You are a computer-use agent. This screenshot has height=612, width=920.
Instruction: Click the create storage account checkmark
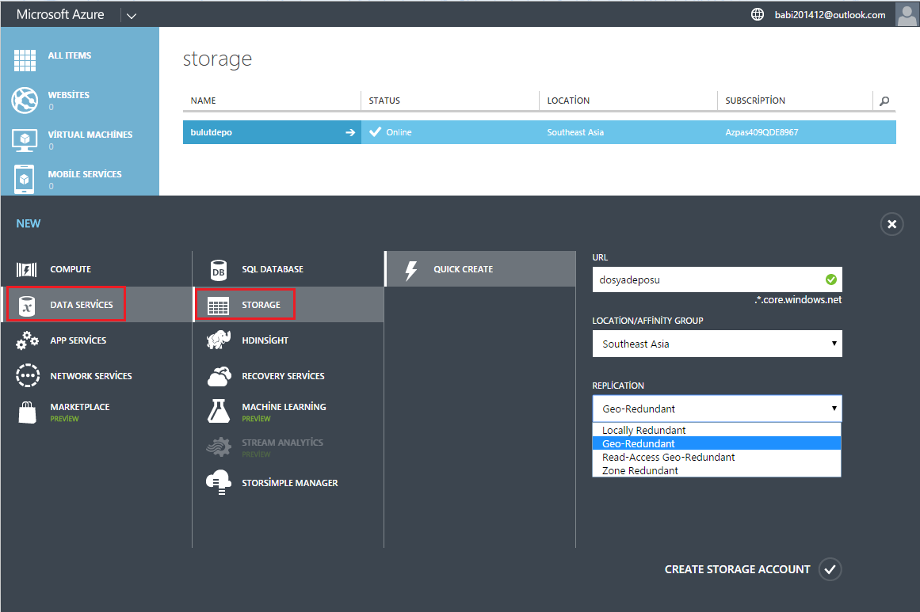click(830, 569)
